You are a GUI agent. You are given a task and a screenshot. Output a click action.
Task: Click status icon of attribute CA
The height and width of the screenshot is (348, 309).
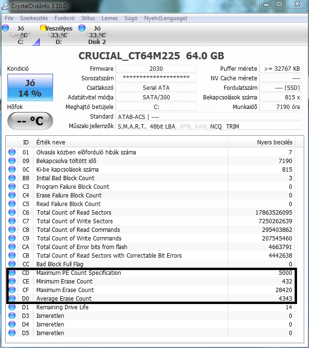(x=12, y=247)
